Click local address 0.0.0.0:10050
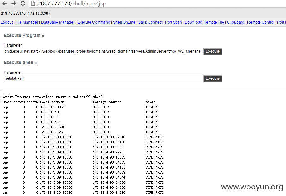This screenshot has width=286, height=196. click(x=52, y=107)
